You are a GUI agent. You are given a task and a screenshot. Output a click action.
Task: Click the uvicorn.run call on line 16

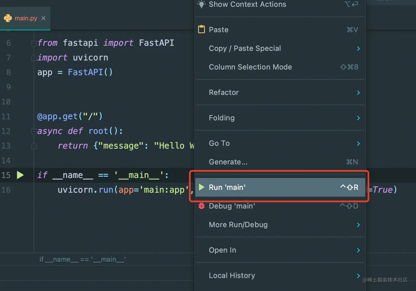tap(85, 190)
